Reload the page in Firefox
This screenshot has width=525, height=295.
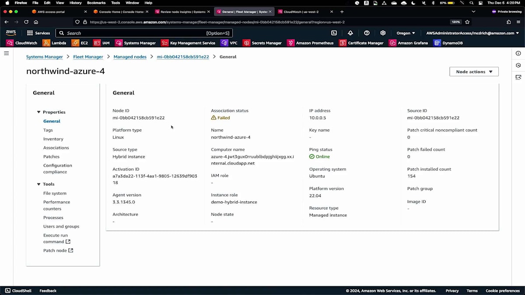pyautogui.click(x=26, y=22)
